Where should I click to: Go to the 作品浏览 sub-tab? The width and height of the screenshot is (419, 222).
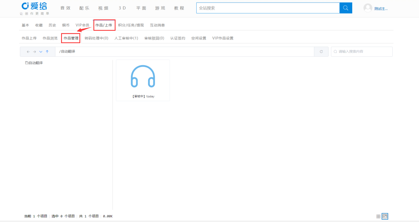click(50, 38)
